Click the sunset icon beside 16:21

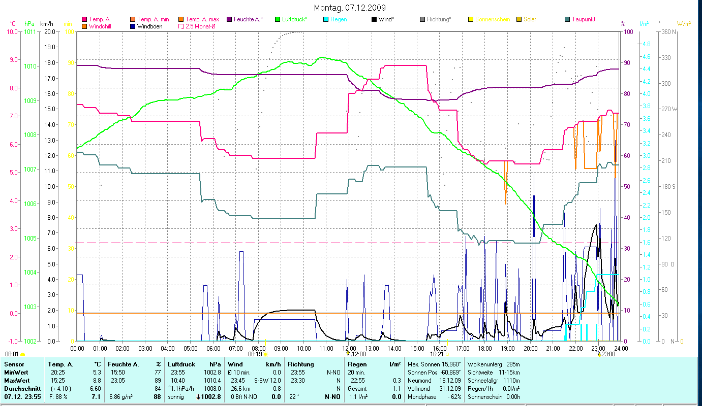point(447,354)
